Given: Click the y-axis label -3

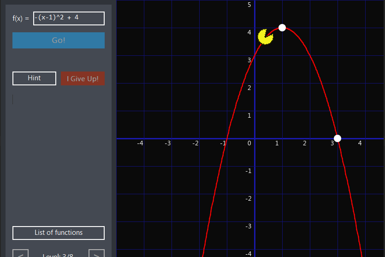Looking at the screenshot, I should pyautogui.click(x=248, y=226).
